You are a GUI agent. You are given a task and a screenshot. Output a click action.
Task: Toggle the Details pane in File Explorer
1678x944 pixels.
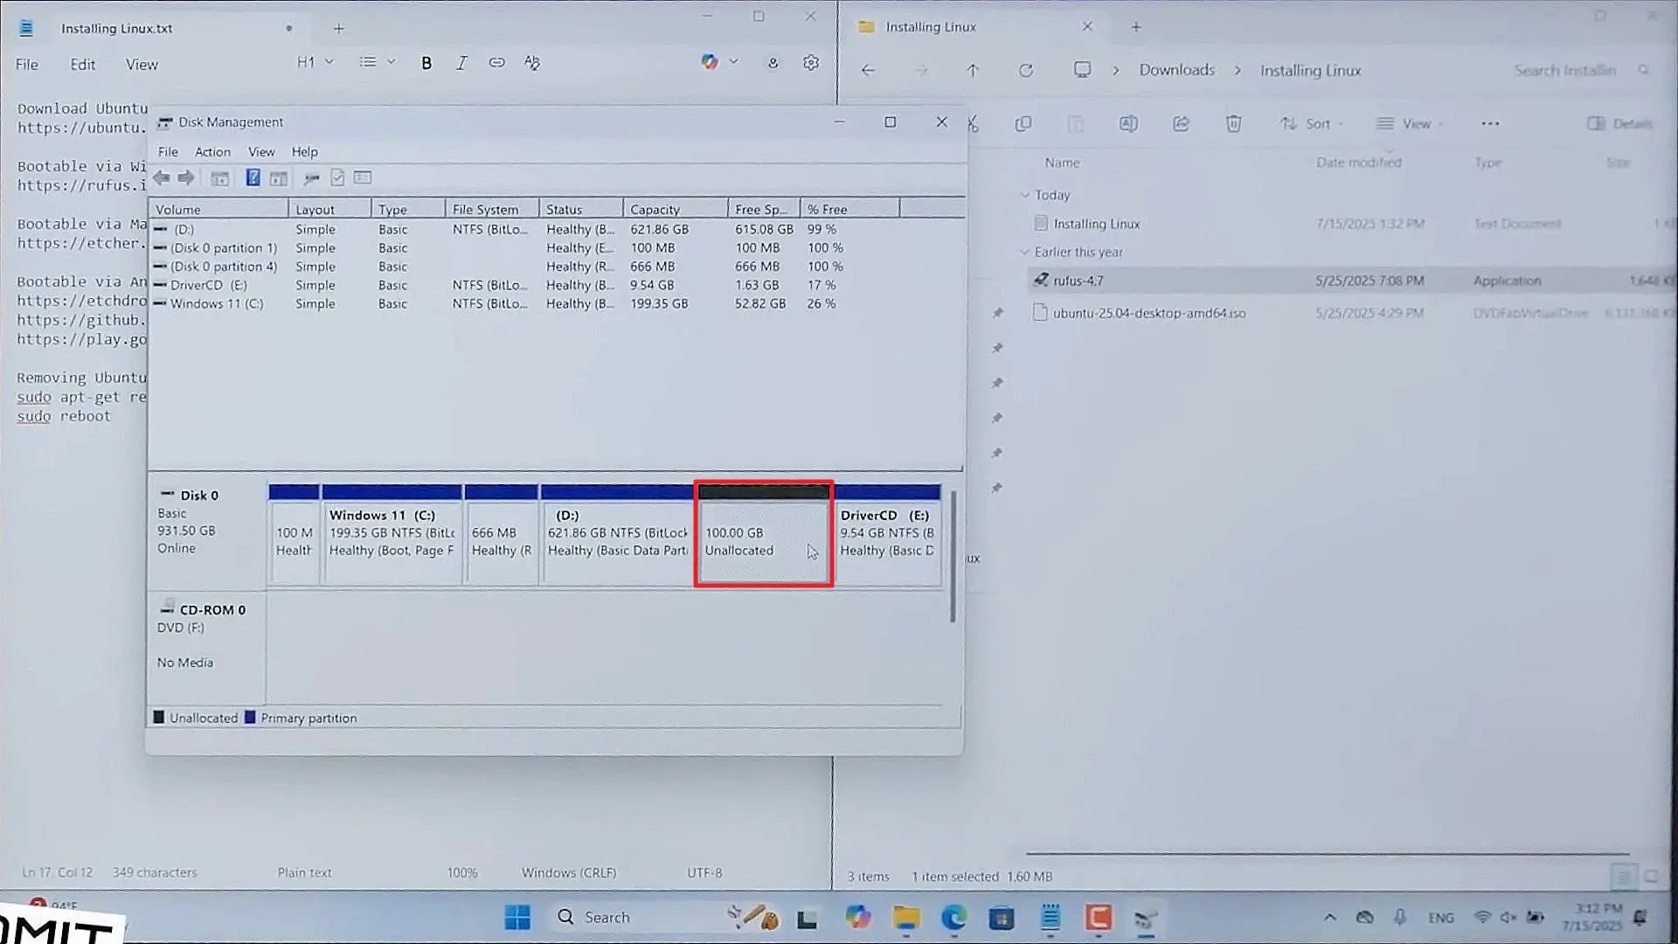[x=1619, y=124]
